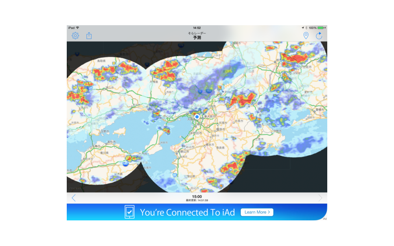Tap the location pin icon
Image resolution: width=394 pixels, height=246 pixels.
306,36
